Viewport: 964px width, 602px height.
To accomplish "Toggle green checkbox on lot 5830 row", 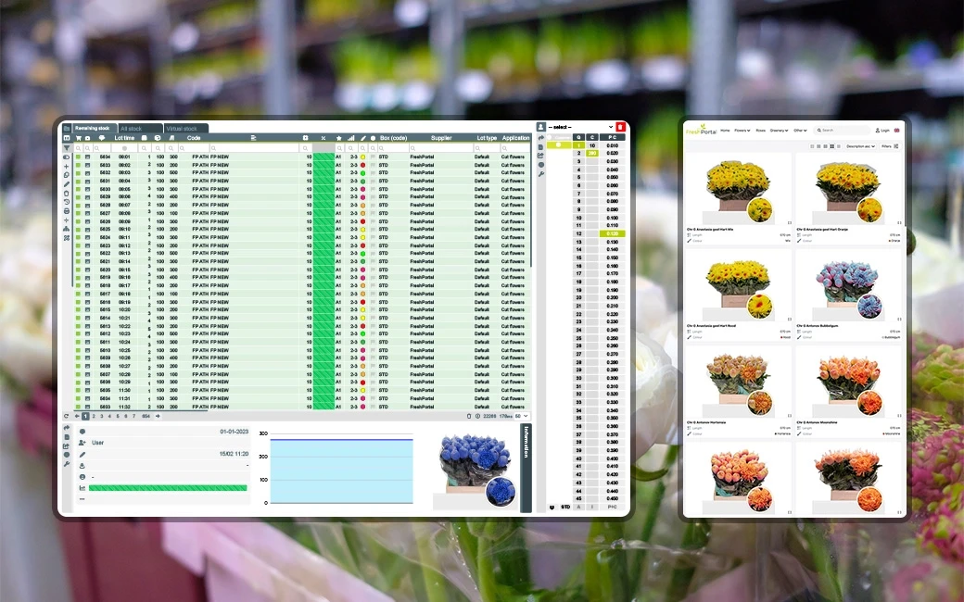I will pos(78,189).
